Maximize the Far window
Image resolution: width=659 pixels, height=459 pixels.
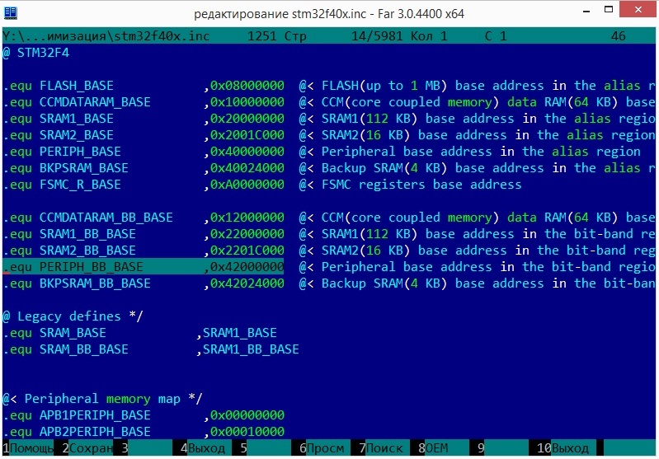[608, 9]
